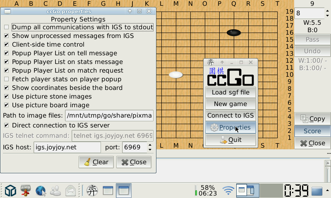331x198 pixels.
Task: Open the mail envelope icon in taskbar
Action: [70, 191]
